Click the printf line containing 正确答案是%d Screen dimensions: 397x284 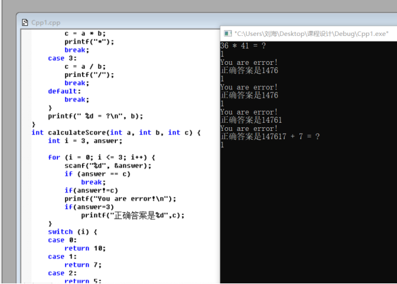click(133, 215)
